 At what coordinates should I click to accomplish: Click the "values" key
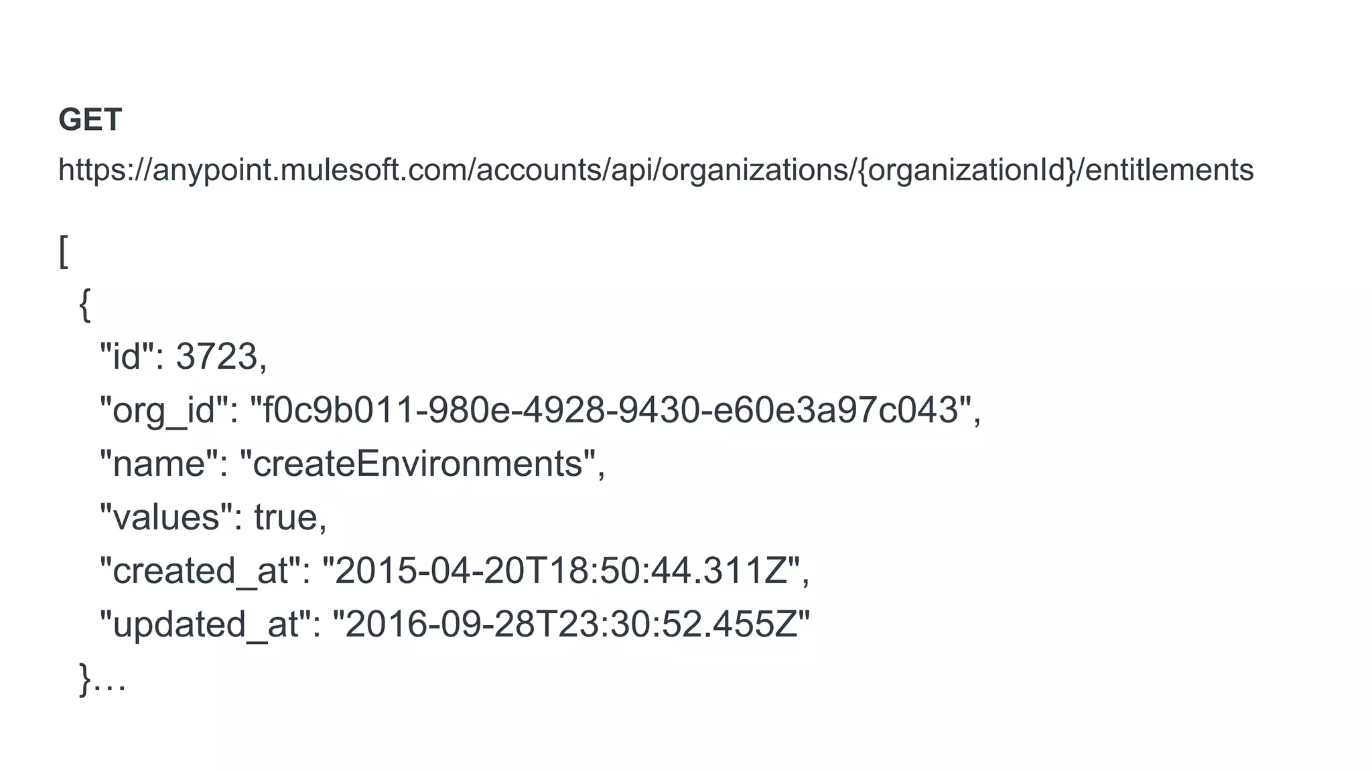click(x=165, y=517)
